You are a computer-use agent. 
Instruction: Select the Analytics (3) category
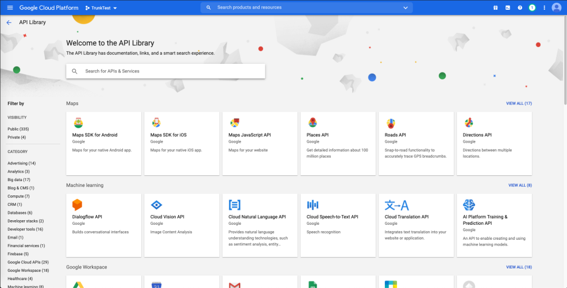19,172
